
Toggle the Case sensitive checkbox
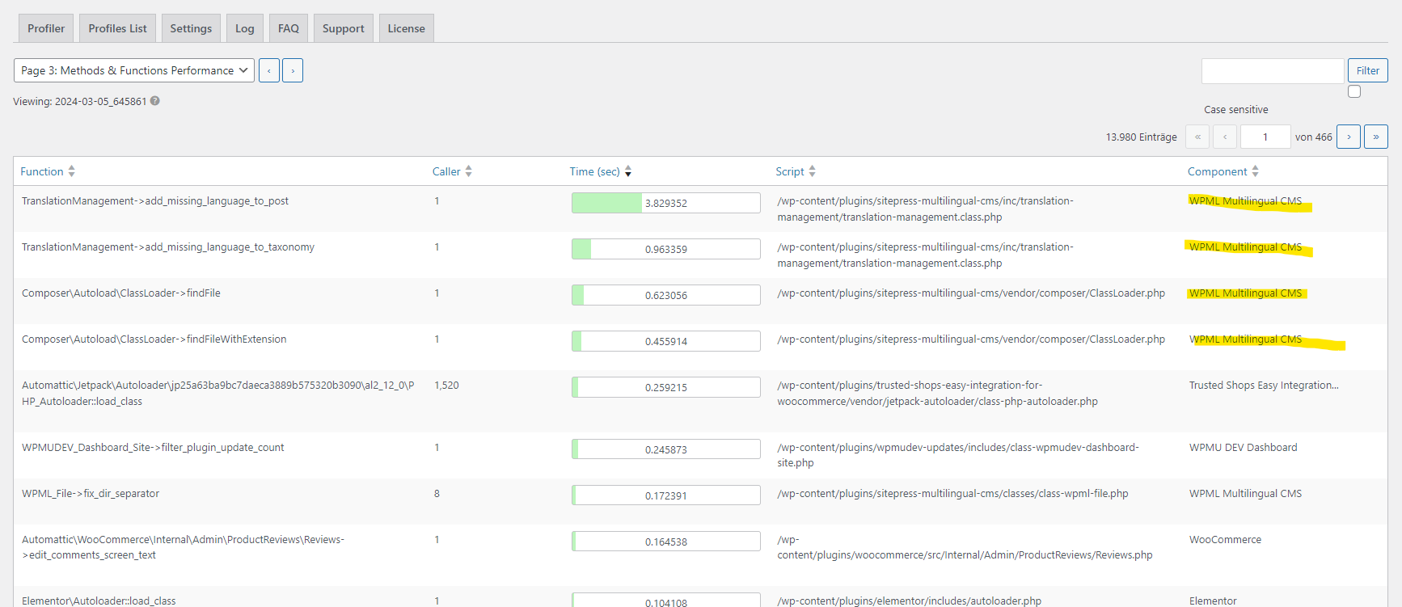(1354, 91)
